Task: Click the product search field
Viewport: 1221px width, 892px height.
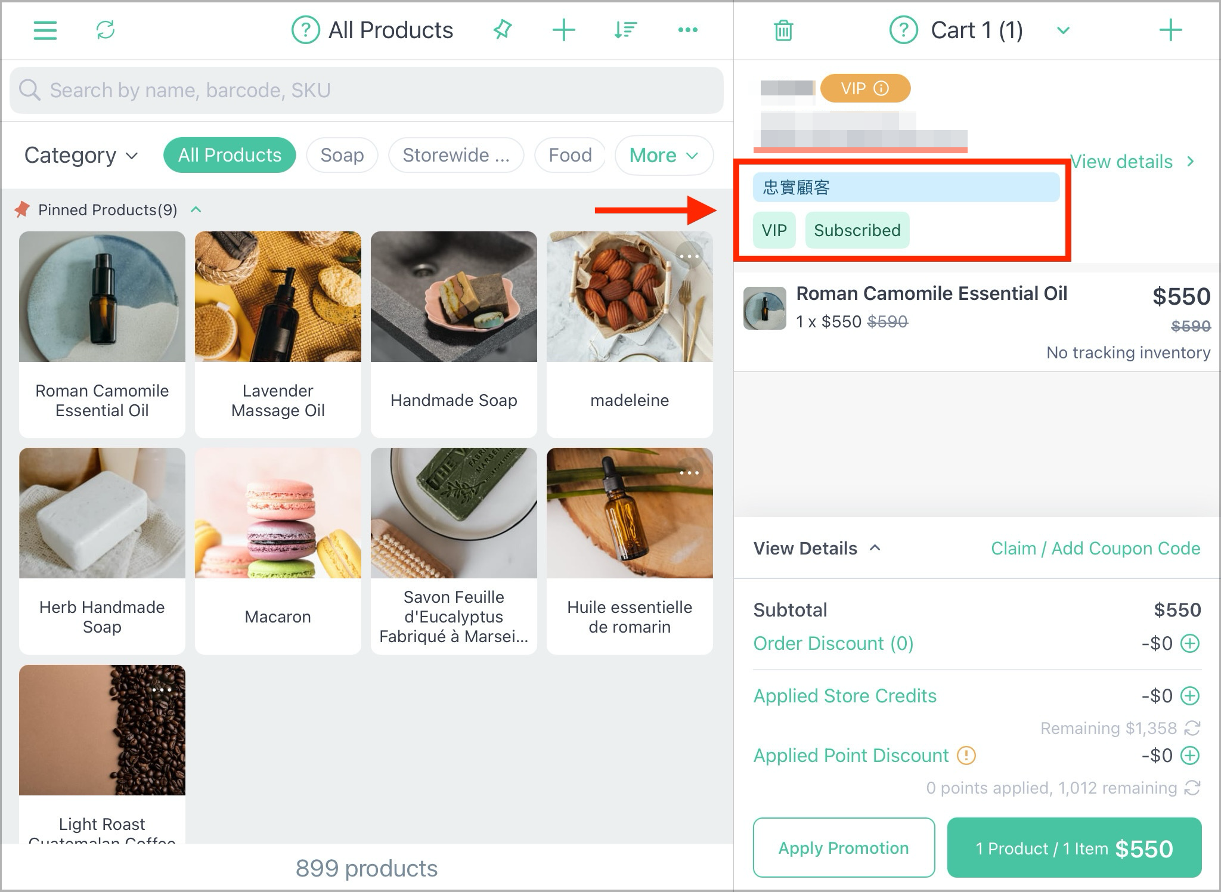Action: 367,90
